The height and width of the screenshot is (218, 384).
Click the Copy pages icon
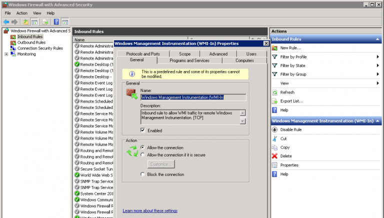[x=275, y=147]
